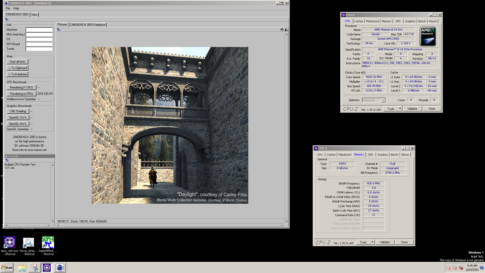Click the rendered Daylight image
The height and width of the screenshot is (273, 485).
[170, 125]
